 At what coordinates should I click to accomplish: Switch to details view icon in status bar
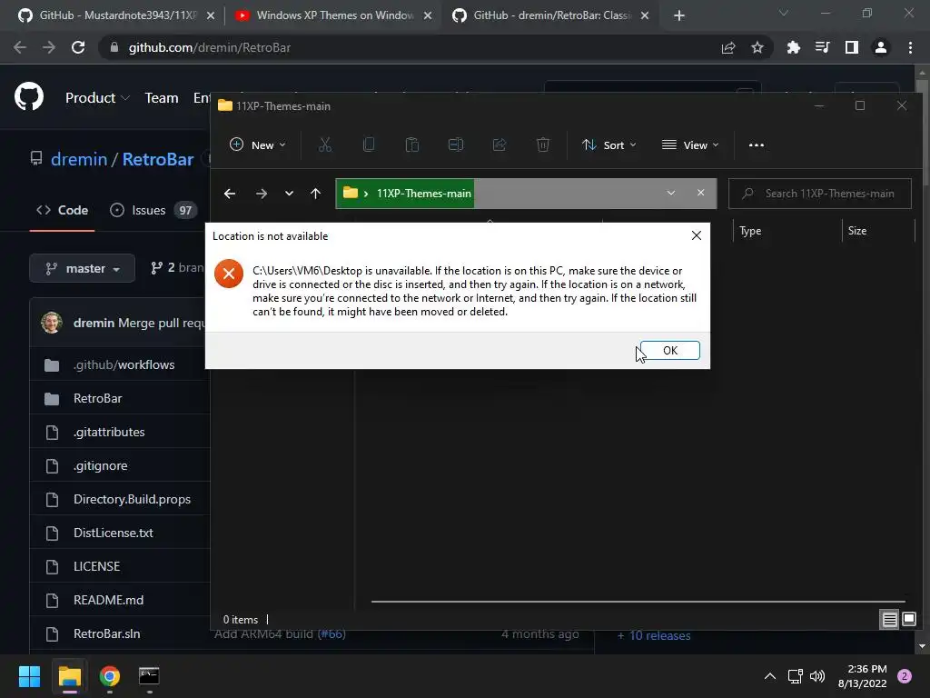point(889,620)
